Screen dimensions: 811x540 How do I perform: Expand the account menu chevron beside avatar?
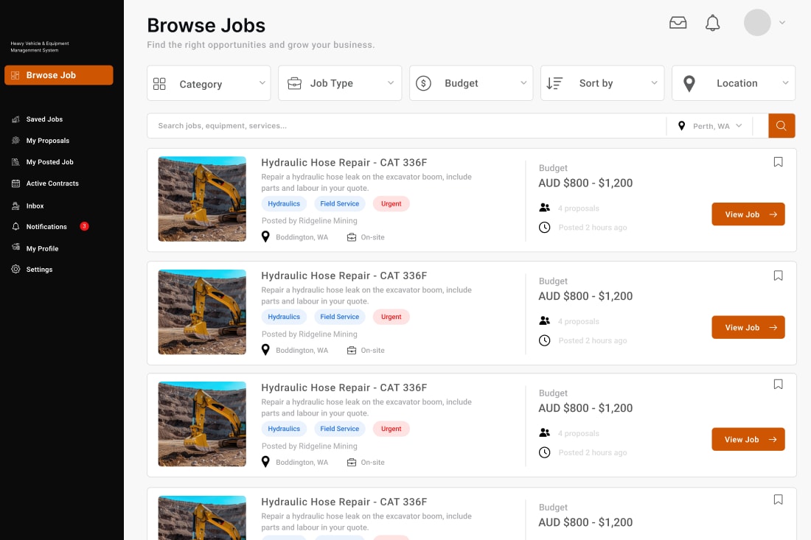pyautogui.click(x=782, y=23)
